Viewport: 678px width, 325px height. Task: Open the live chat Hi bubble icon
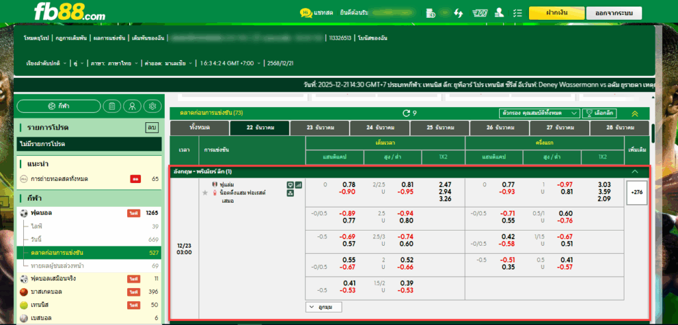[x=306, y=13]
